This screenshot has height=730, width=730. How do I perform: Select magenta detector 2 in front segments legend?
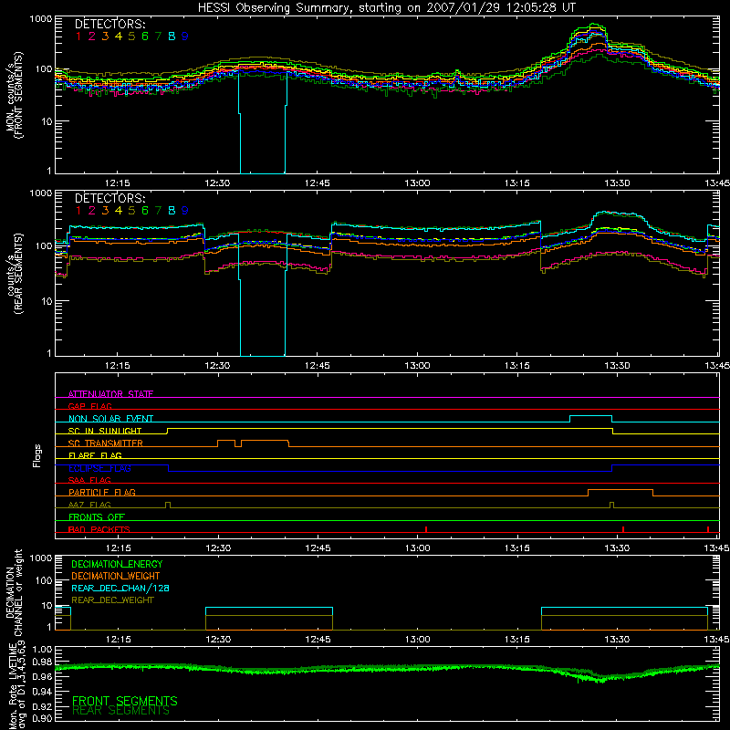(x=92, y=36)
